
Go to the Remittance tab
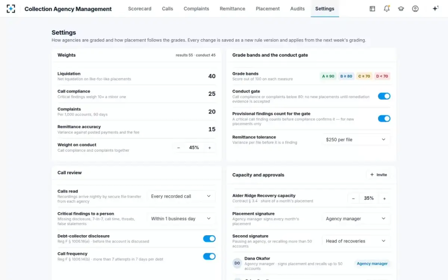pos(233,9)
